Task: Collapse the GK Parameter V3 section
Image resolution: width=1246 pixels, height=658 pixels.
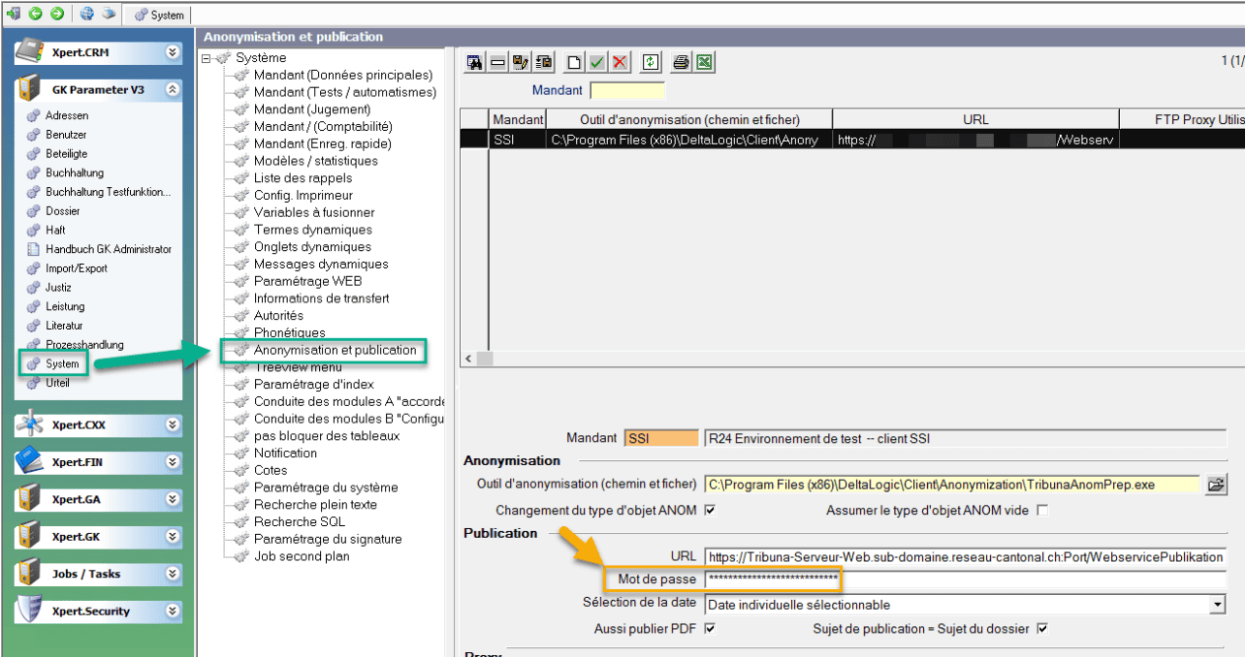Action: pos(173,89)
